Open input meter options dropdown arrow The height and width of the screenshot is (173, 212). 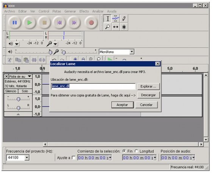click(x=55, y=44)
